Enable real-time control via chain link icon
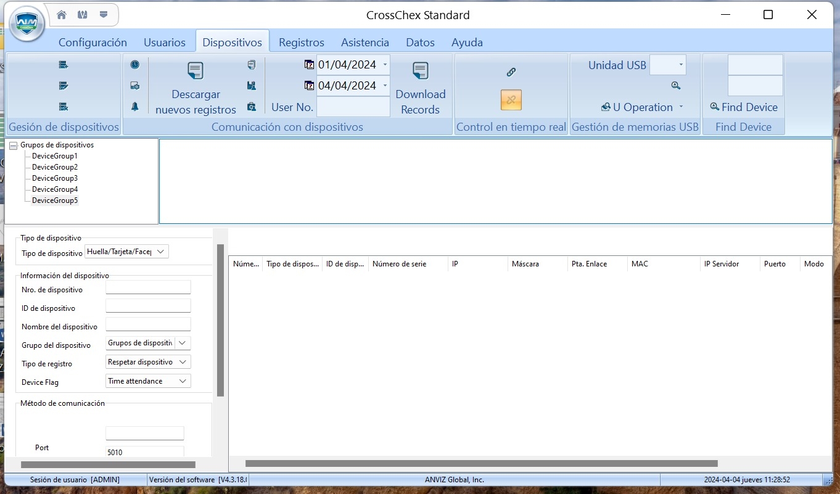Screen dimensions: 840x494 (511, 72)
